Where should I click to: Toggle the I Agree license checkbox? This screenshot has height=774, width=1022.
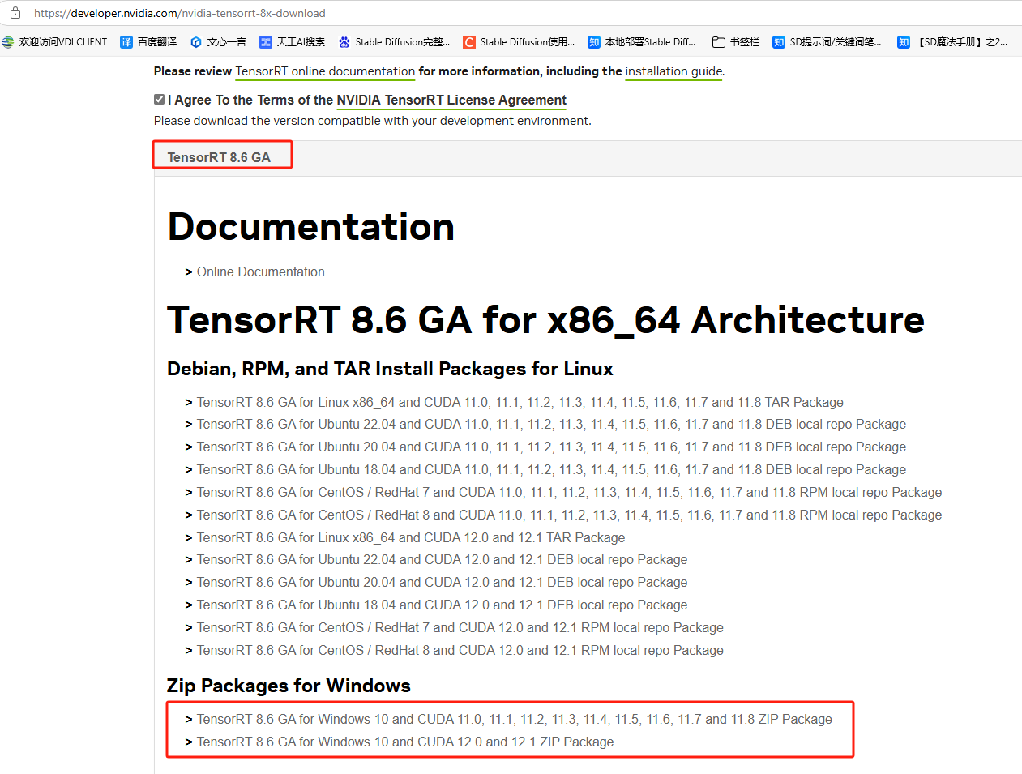(x=159, y=100)
